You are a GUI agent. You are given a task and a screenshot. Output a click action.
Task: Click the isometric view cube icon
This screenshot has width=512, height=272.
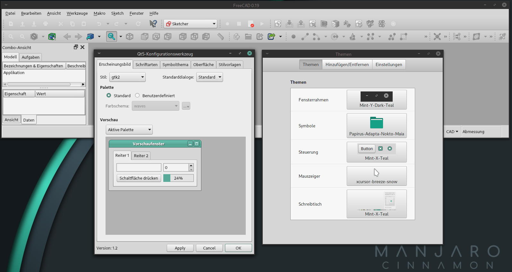(130, 37)
